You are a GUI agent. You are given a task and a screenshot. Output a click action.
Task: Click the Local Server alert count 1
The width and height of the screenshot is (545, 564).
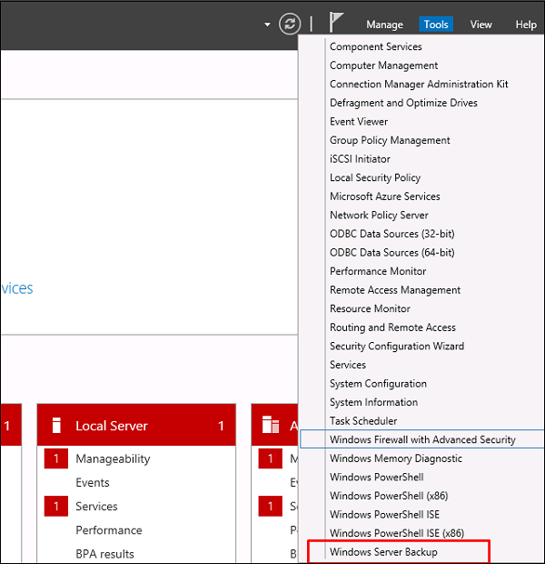click(x=221, y=426)
